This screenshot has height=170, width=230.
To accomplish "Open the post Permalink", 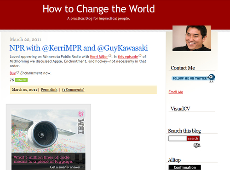I will click(x=49, y=89).
